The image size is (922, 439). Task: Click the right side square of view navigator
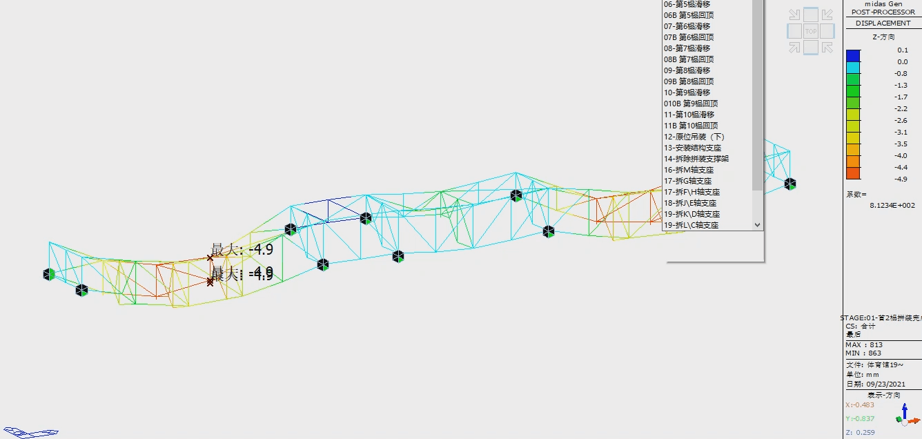pos(827,31)
